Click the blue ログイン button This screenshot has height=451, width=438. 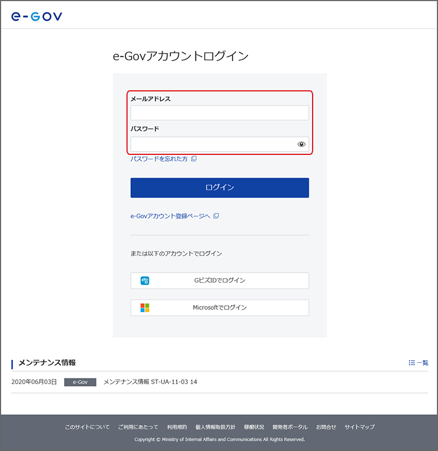(220, 188)
